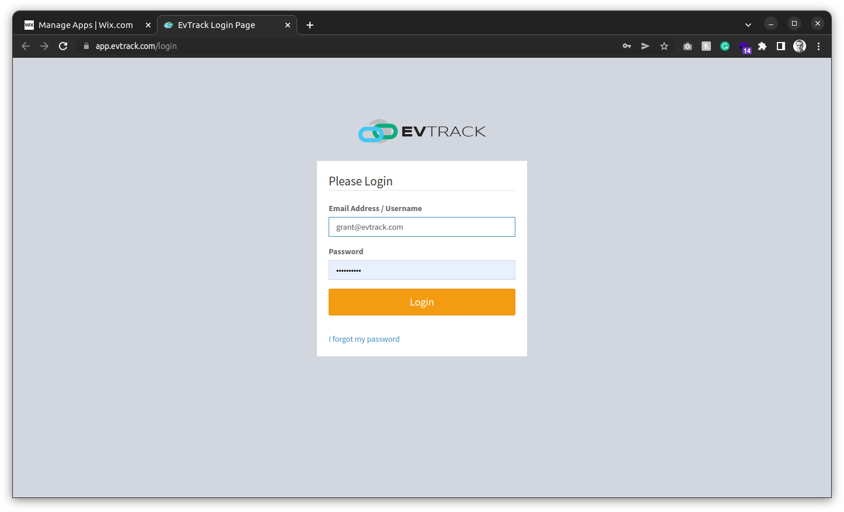844x512 pixels.
Task: Focus the Email Address / Username field
Action: click(x=422, y=227)
